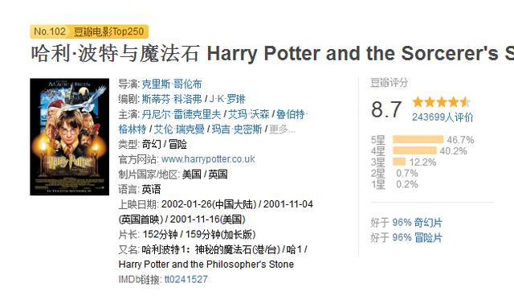Image resolution: width=514 pixels, height=308 pixels.
Task: Open 243699人评价 ratings link
Action: coord(443,117)
